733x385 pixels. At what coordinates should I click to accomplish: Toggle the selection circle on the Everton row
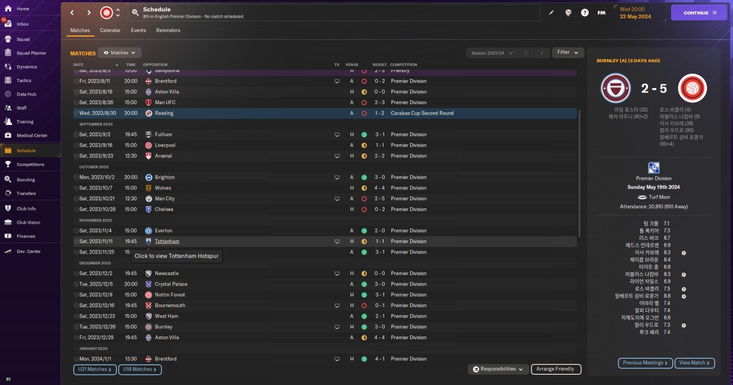[x=76, y=231]
